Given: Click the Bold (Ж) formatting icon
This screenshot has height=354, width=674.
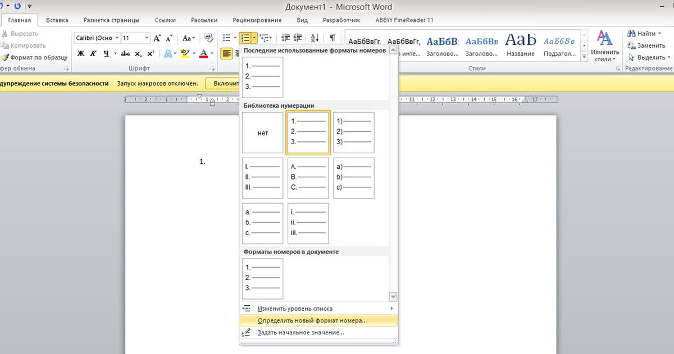Looking at the screenshot, I should click(x=80, y=54).
